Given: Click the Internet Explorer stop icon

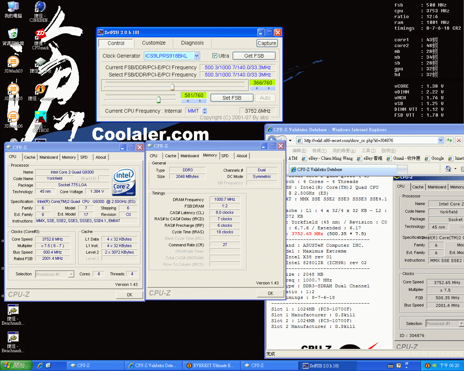Looking at the screenshot, I should pyautogui.click(x=459, y=140).
